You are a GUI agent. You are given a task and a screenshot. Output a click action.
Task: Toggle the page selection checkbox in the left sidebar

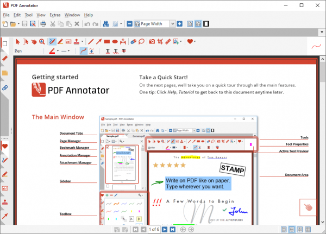(x=5, y=43)
